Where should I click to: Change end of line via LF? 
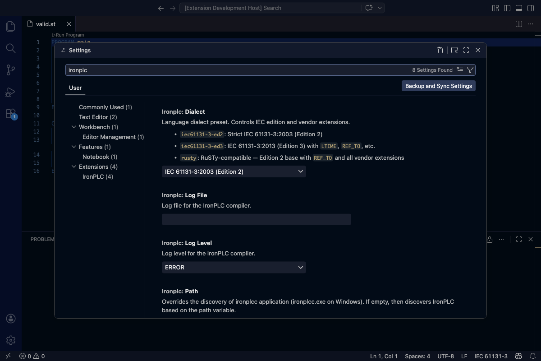[x=464, y=356]
